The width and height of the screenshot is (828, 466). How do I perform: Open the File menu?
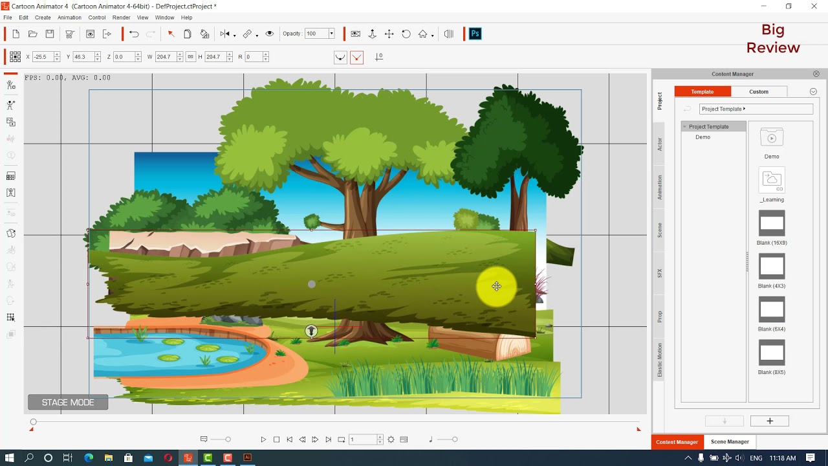coord(8,17)
